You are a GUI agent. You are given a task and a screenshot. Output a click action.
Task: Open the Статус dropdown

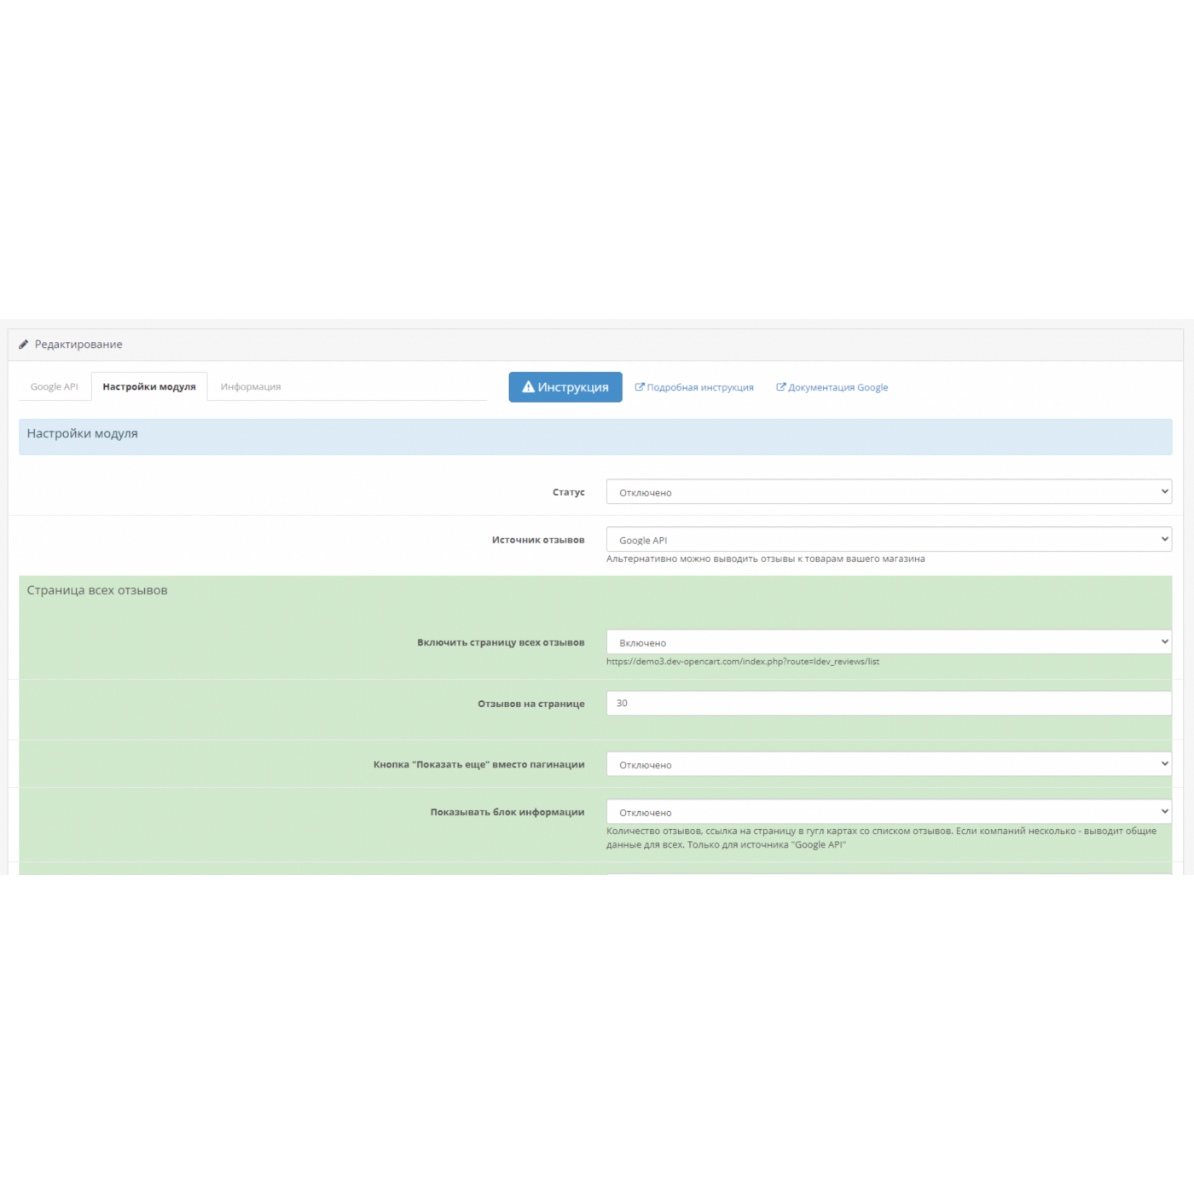pos(888,492)
